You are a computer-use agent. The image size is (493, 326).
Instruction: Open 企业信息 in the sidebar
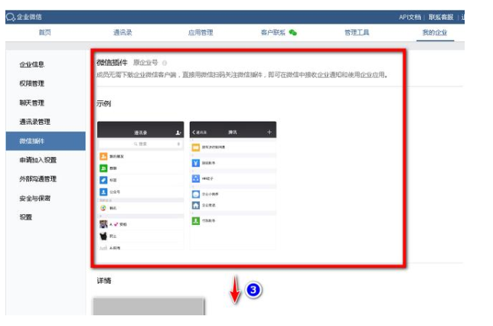(31, 64)
